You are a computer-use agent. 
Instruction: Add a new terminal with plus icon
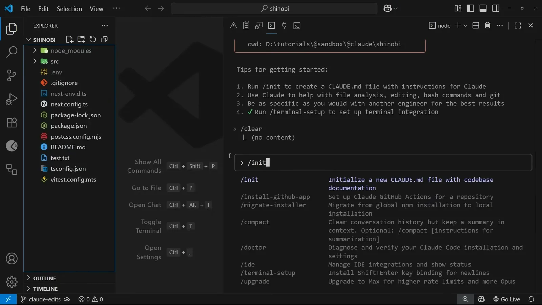pyautogui.click(x=458, y=26)
